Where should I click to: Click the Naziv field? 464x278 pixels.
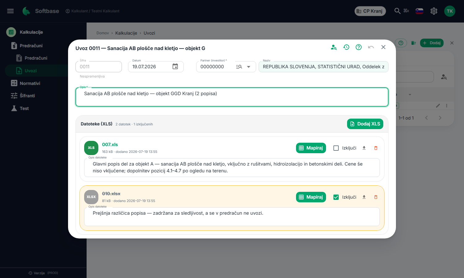click(x=324, y=67)
